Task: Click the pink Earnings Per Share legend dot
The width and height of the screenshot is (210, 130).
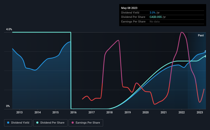Action: click(73, 123)
